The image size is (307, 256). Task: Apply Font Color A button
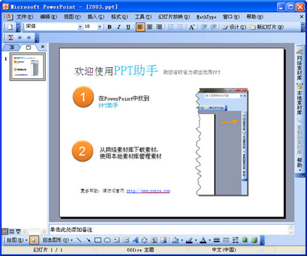coord(203,240)
